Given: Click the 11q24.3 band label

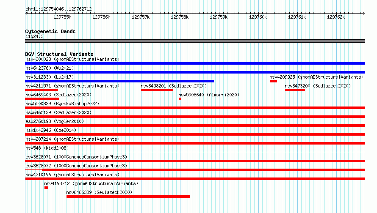Looking at the screenshot, I should tap(34, 36).
